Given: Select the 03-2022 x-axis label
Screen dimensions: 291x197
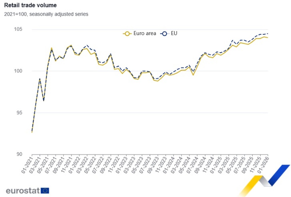Looking at the screenshot, I should coord(82,165).
